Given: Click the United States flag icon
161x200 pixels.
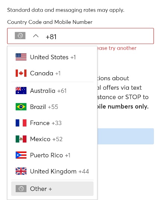Looking at the screenshot, I should pyautogui.click(x=21, y=57).
